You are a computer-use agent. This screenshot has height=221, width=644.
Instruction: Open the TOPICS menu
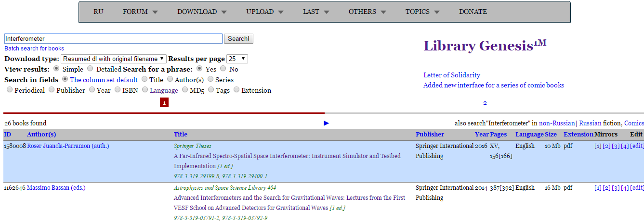coord(422,12)
